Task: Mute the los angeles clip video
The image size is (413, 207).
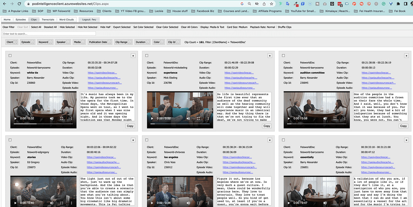Action: coord(188,203)
